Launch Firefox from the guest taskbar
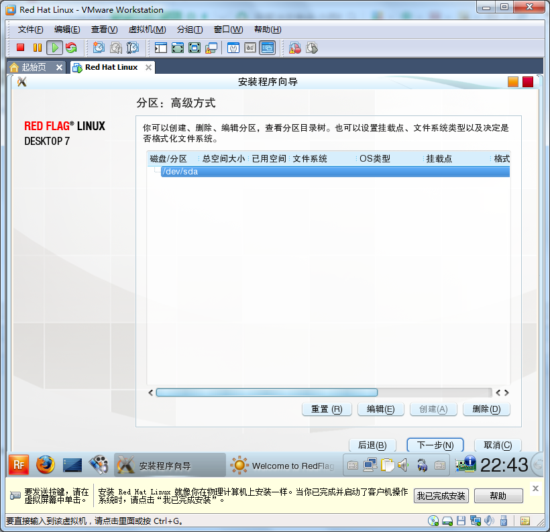 [46, 465]
